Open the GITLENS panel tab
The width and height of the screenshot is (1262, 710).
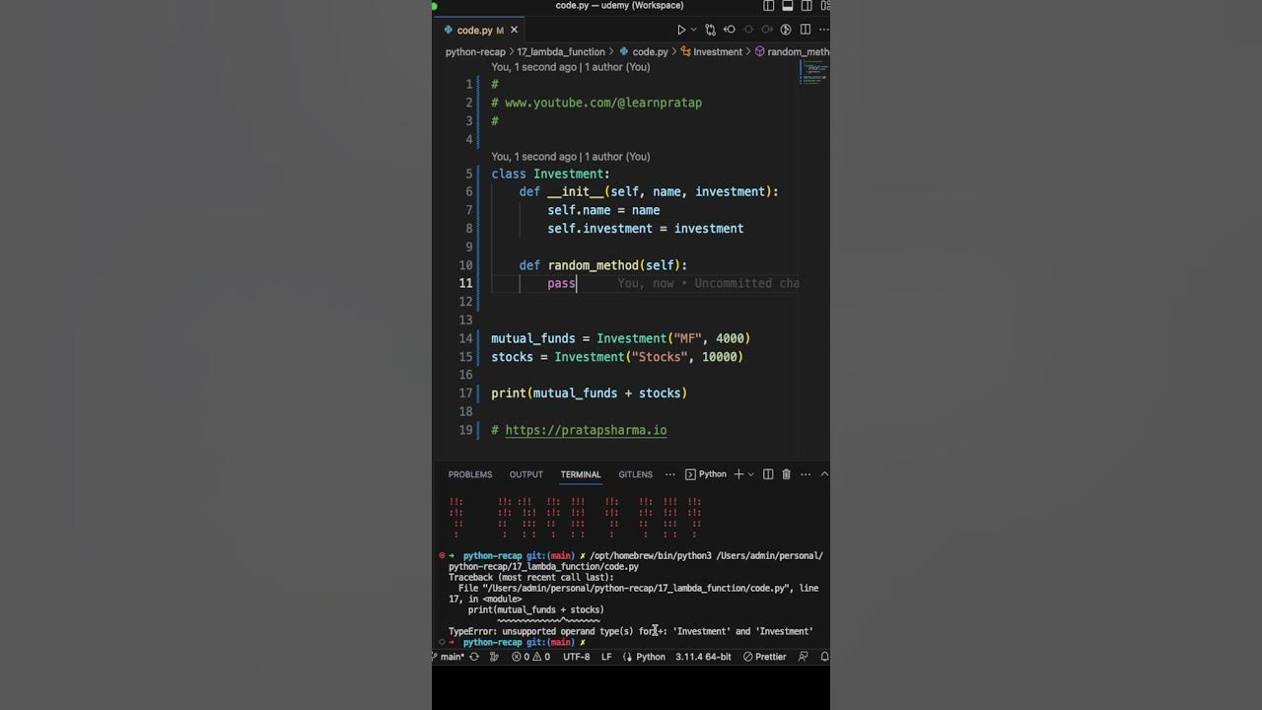[636, 474]
